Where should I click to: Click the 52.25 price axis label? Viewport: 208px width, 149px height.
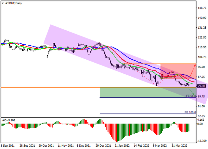pyautogui.click(x=201, y=116)
